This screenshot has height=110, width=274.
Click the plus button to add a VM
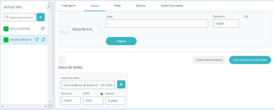40,17
